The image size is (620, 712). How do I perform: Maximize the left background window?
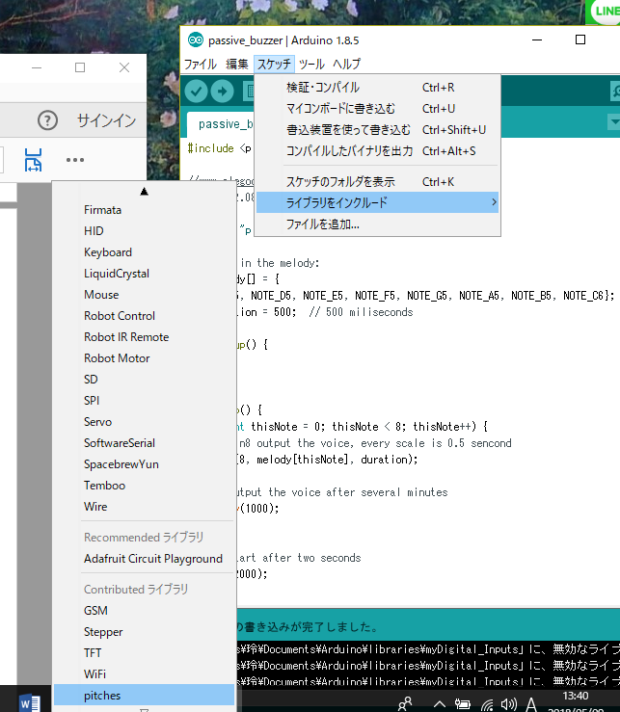(x=80, y=67)
